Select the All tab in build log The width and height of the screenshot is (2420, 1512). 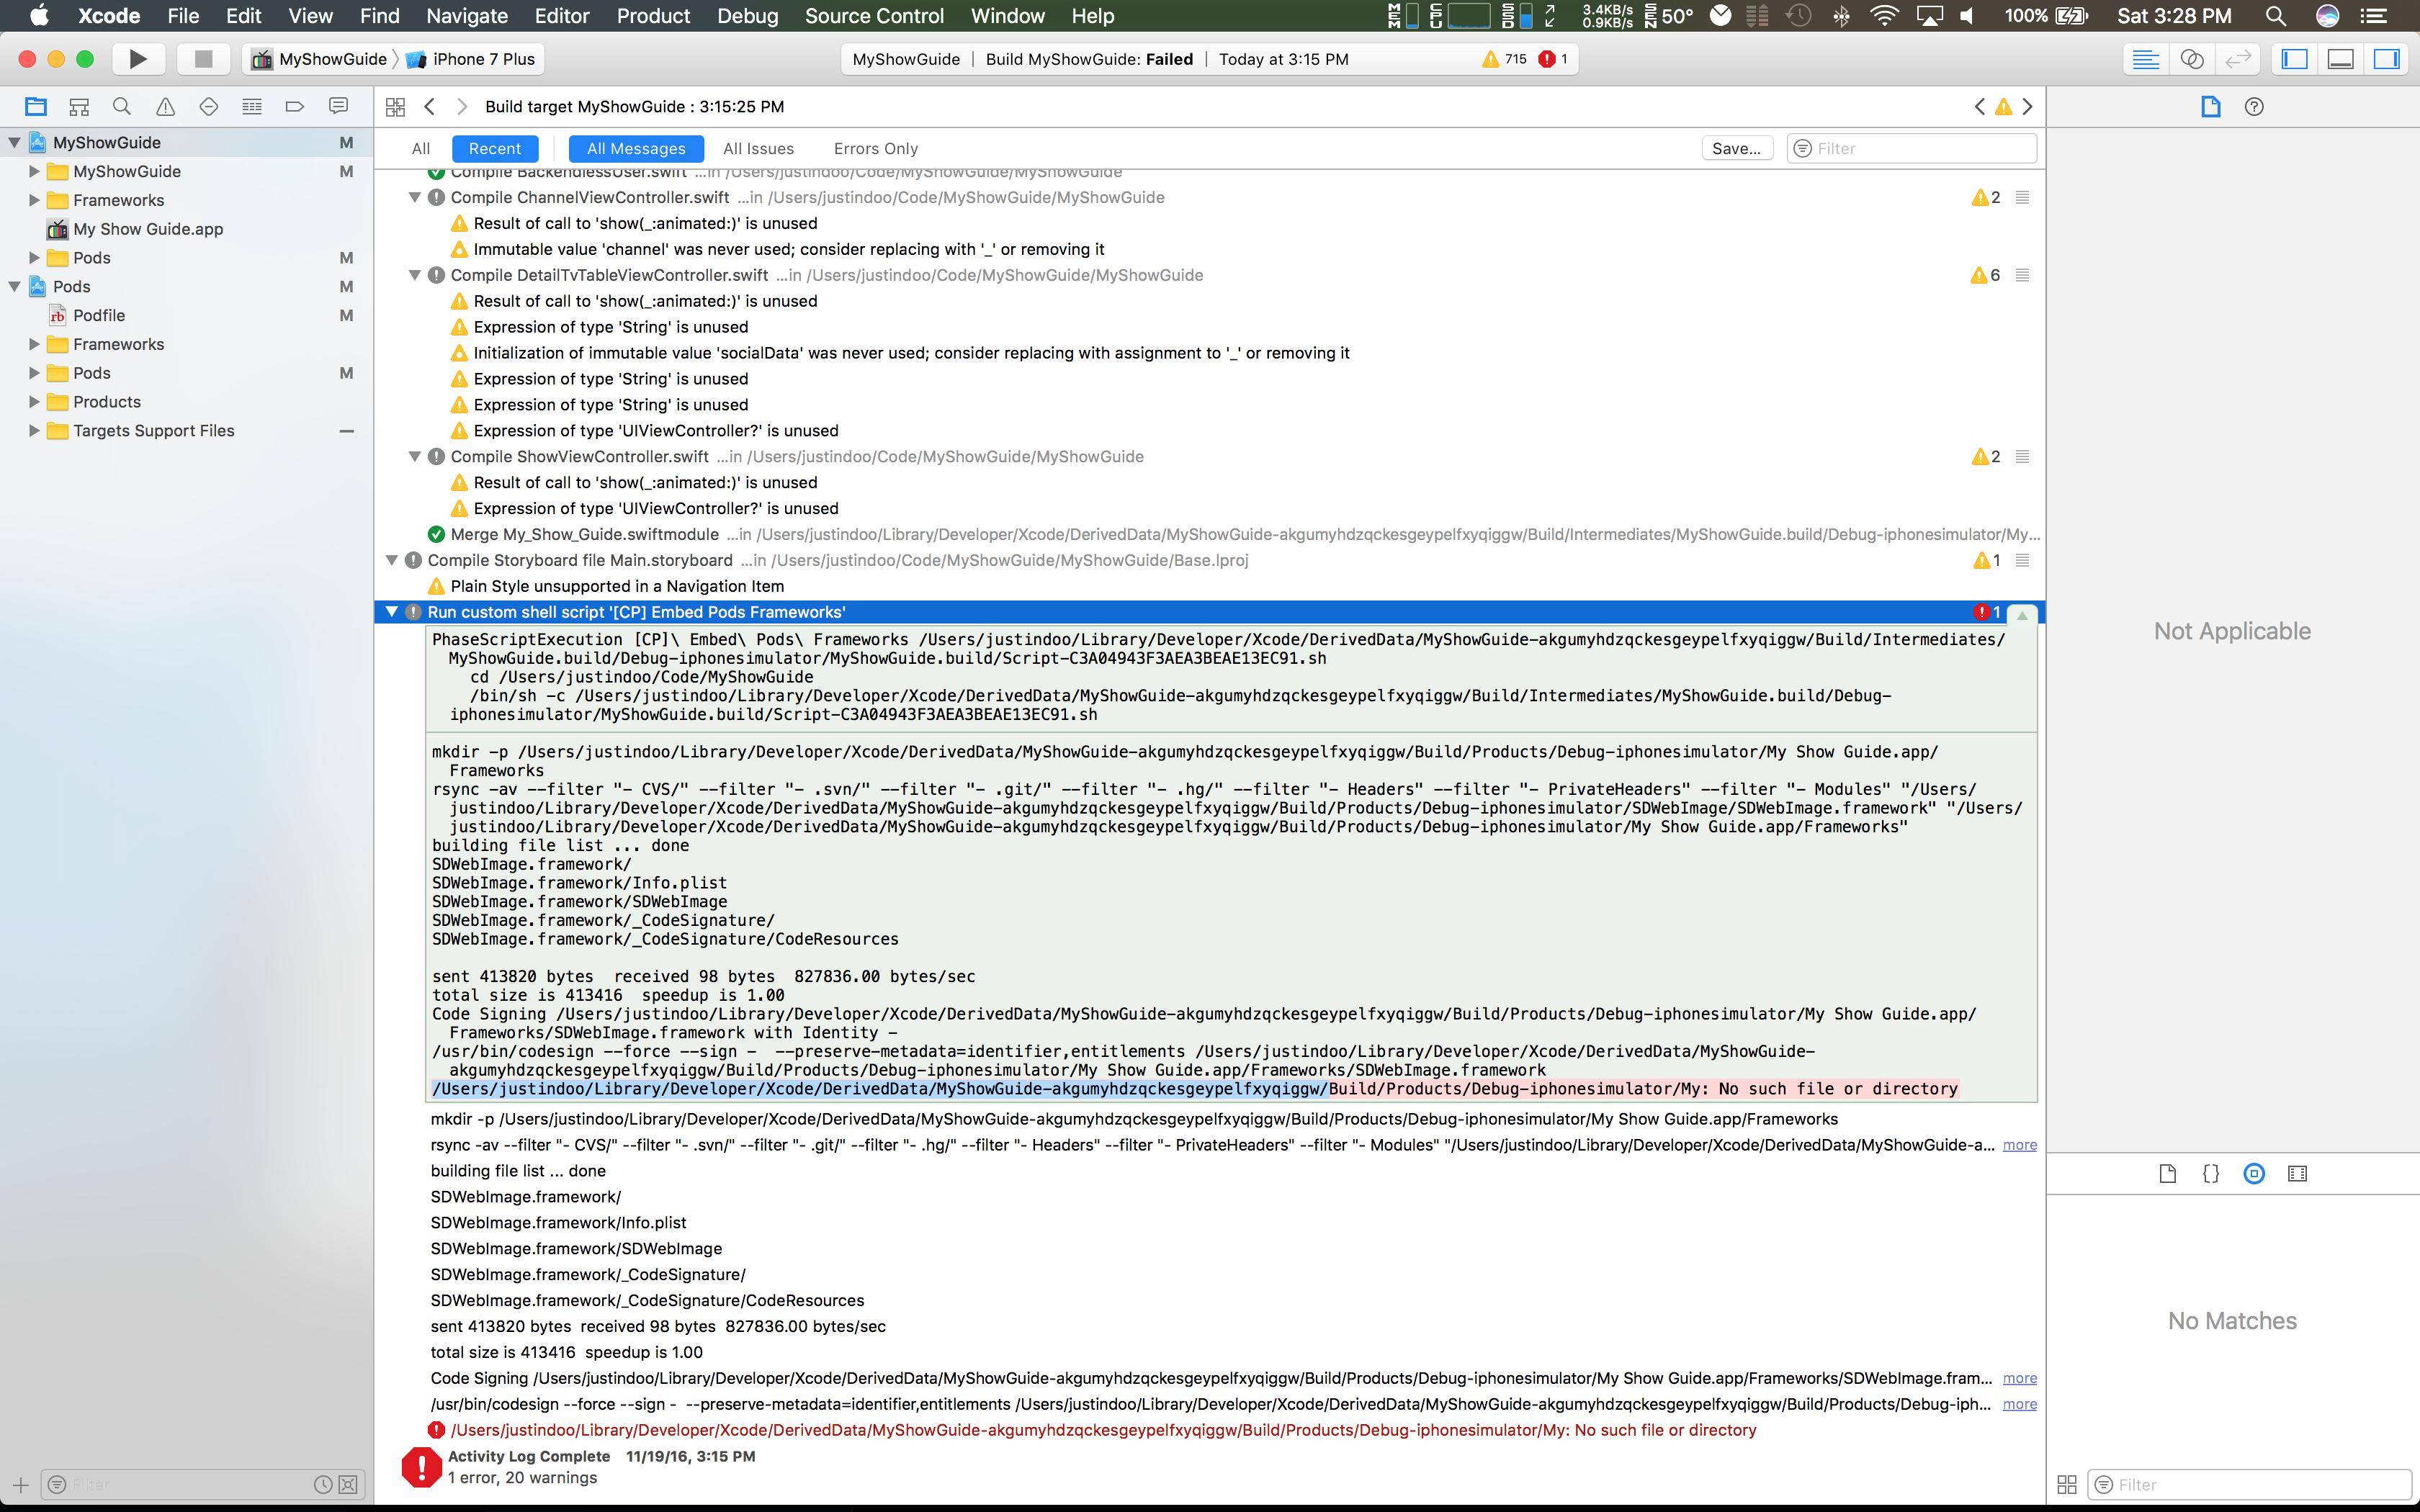[420, 148]
